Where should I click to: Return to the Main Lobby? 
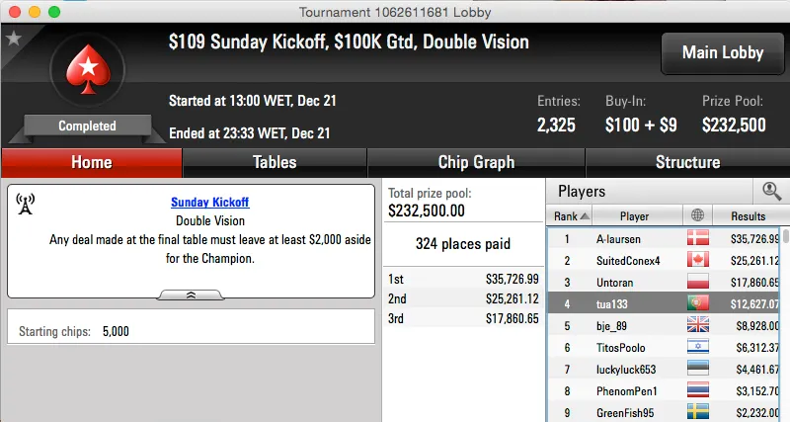(720, 53)
